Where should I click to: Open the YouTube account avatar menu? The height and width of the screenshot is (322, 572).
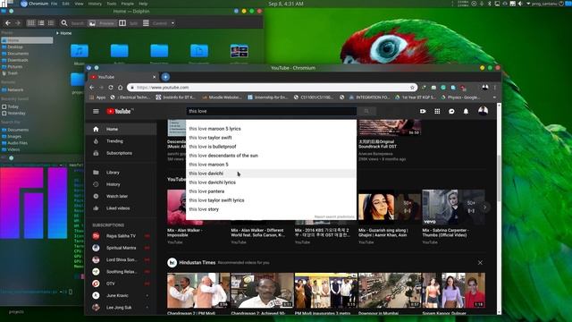point(483,111)
